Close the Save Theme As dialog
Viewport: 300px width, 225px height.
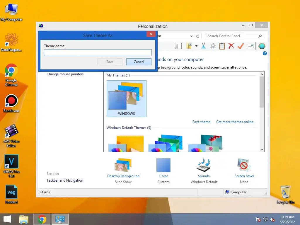(151, 34)
